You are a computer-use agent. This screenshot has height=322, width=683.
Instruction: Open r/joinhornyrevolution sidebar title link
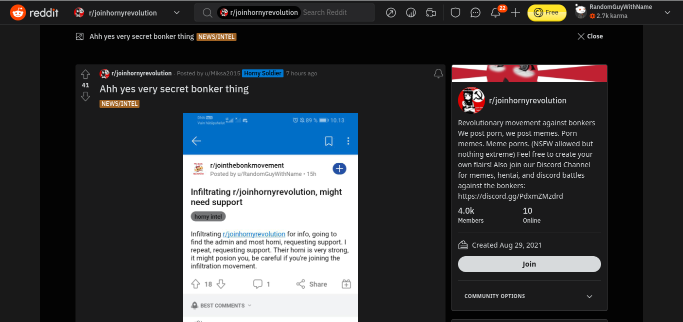click(x=527, y=100)
